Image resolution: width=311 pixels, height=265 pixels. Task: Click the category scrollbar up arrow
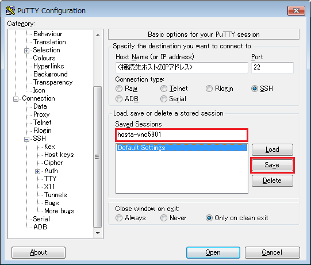pos(98,35)
